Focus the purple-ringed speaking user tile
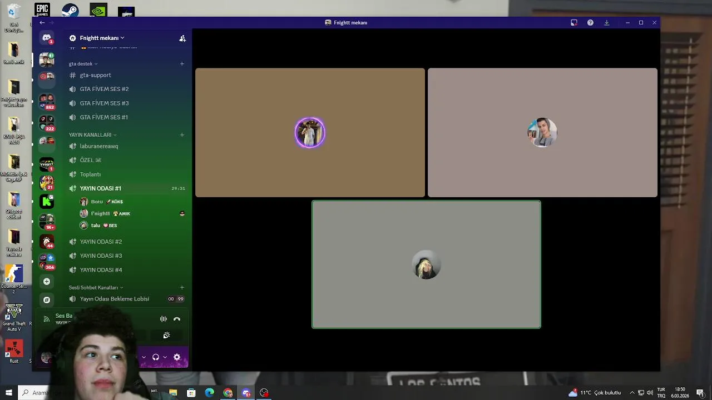712x400 pixels. click(310, 133)
